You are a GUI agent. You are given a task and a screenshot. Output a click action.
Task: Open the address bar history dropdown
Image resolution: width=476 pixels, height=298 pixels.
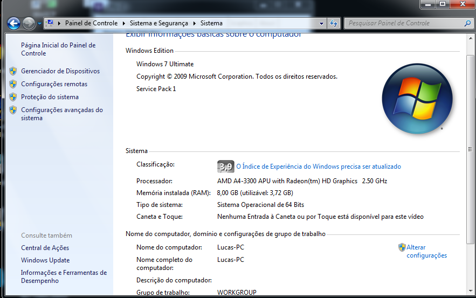point(321,23)
